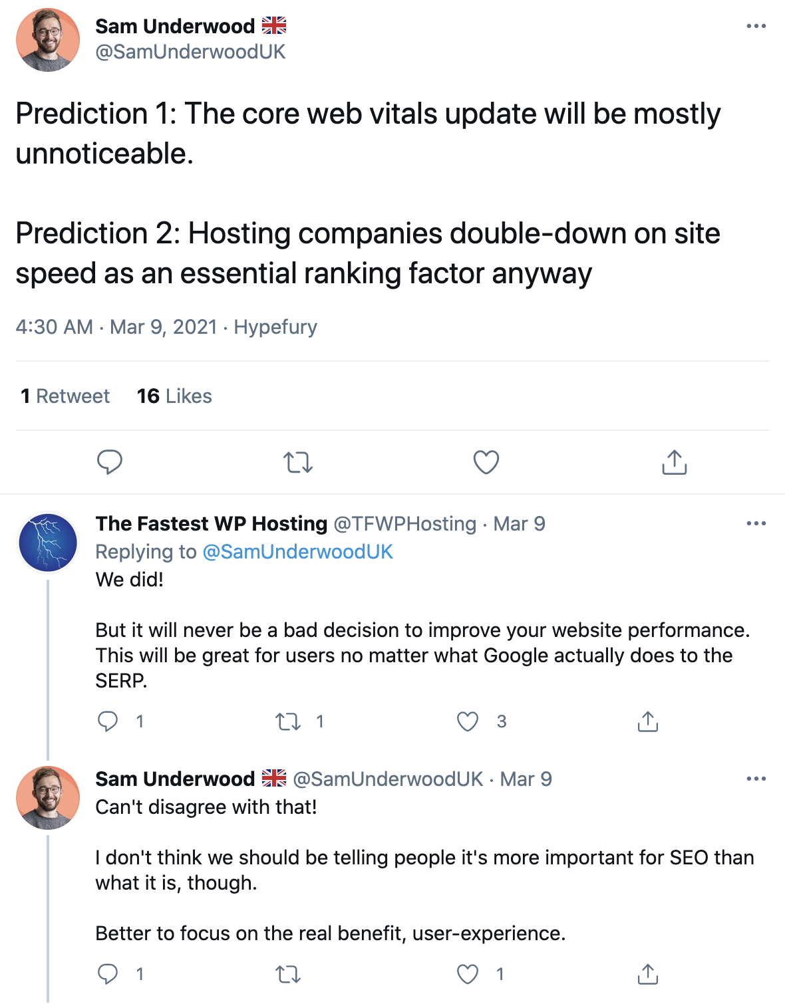Like The Fastest WP Hosting reply
The image size is (785, 1004).
click(468, 721)
